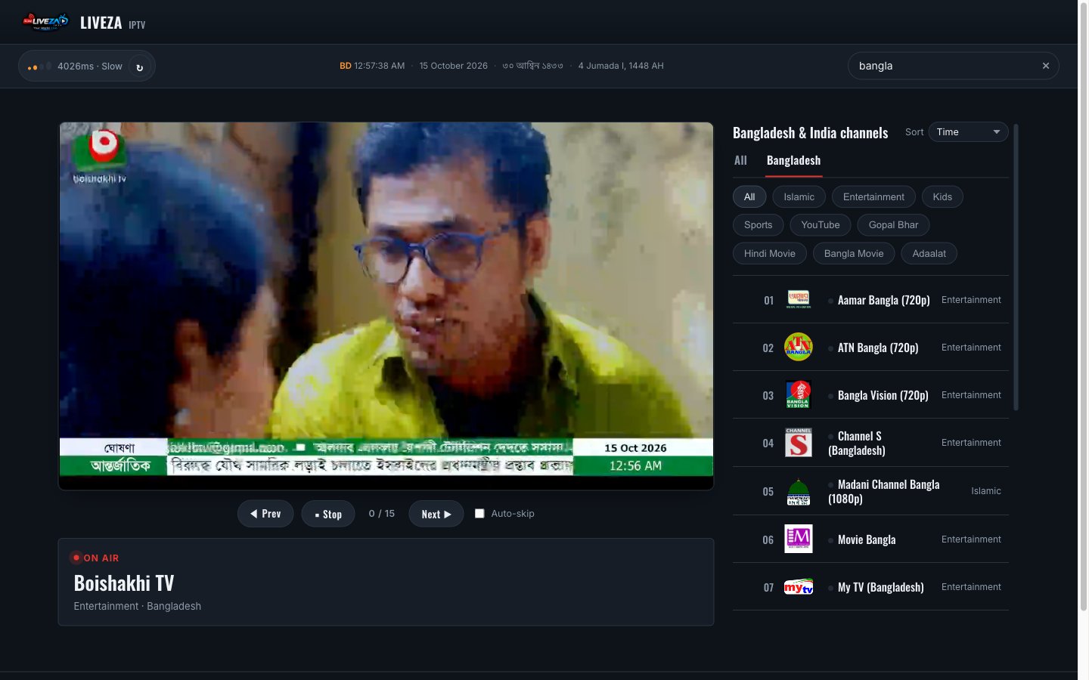
Task: Open the Aamar Bangla channel logo
Action: pos(799,300)
